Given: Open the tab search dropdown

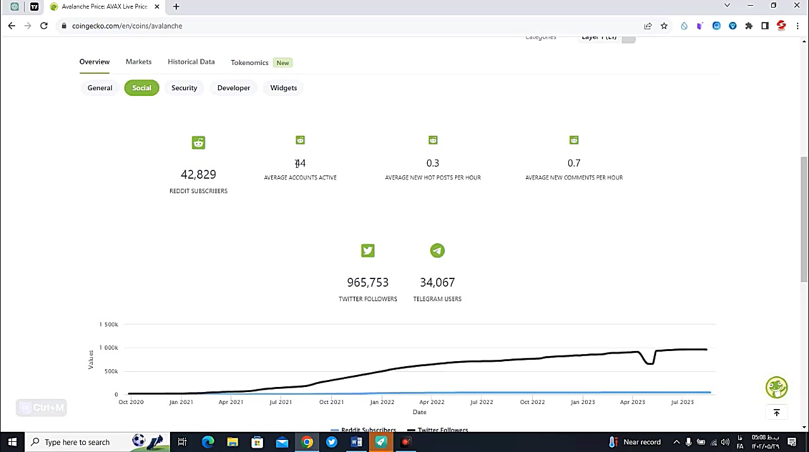Looking at the screenshot, I should [727, 6].
